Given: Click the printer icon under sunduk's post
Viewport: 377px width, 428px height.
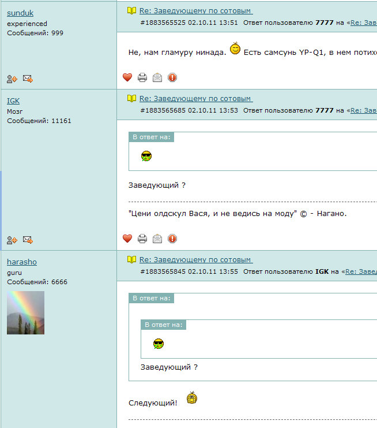Looking at the screenshot, I should (142, 77).
